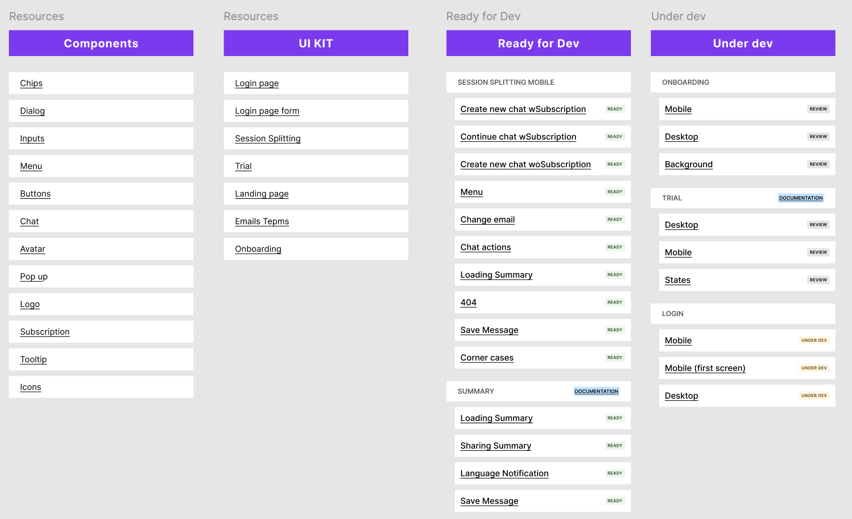The height and width of the screenshot is (519, 852).
Task: Open the Corner cases link
Action: (487, 358)
